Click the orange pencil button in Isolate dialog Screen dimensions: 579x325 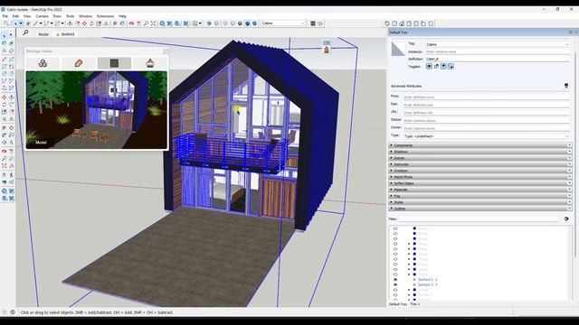pos(79,63)
